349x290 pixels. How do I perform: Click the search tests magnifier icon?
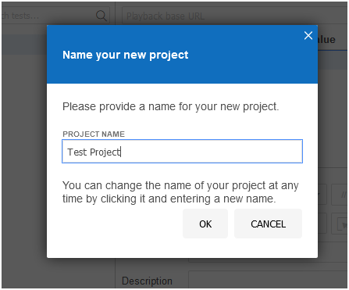click(x=101, y=16)
